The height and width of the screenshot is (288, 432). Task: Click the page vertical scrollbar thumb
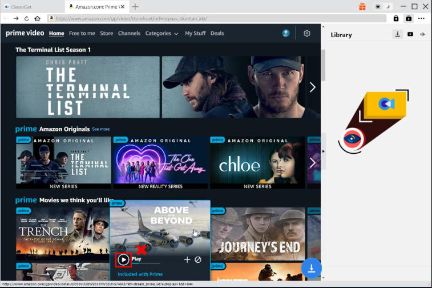point(323,65)
